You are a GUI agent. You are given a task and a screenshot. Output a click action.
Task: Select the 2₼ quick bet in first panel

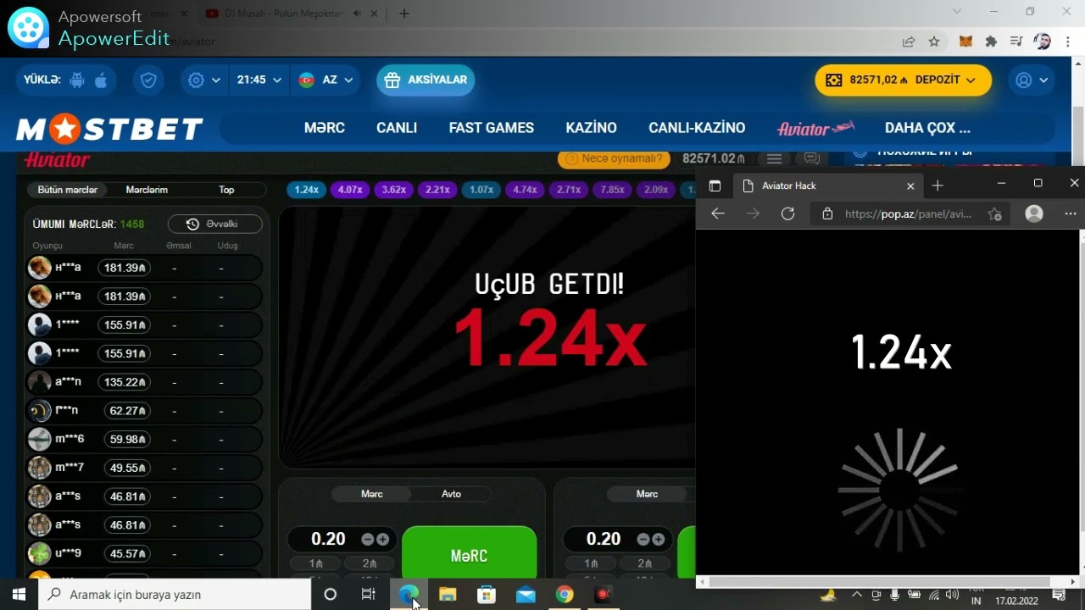(370, 563)
